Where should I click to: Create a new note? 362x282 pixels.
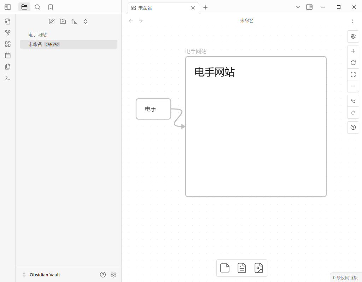[x=52, y=21]
